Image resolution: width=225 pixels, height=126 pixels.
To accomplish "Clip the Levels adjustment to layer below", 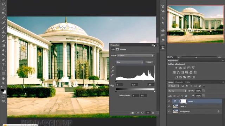I will [132, 113].
